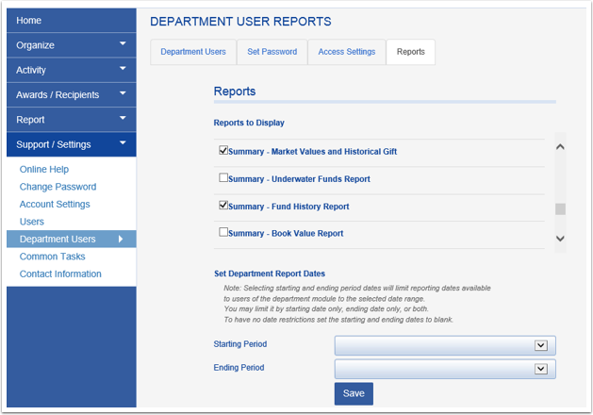
Task: Select the Reports tab
Action: [x=411, y=52]
